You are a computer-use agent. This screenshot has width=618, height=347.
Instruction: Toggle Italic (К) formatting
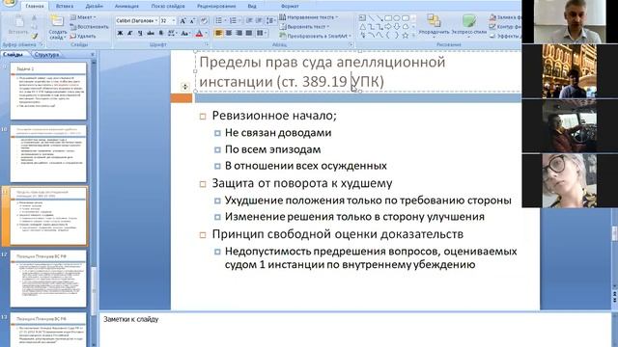click(129, 34)
